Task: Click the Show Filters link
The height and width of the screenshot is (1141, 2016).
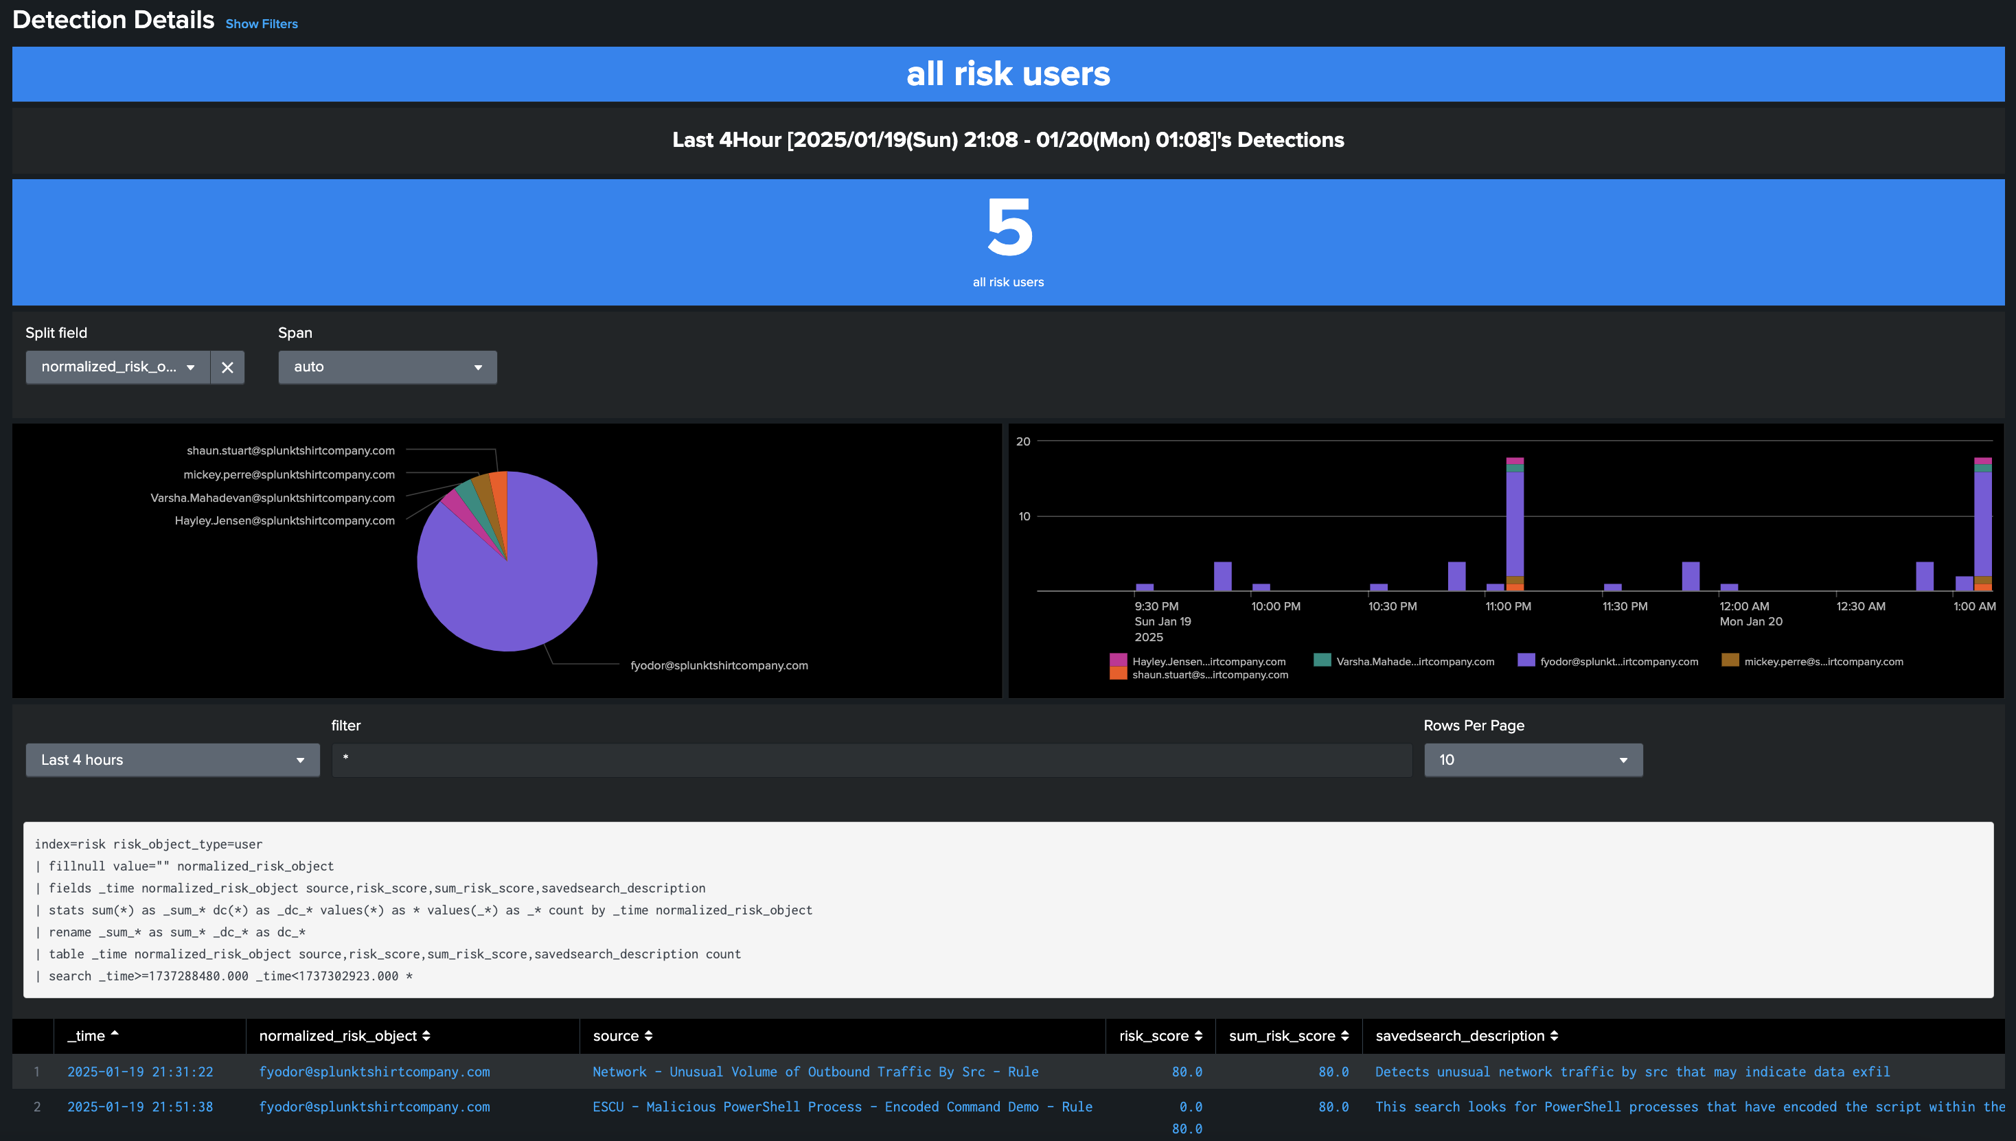Action: click(x=261, y=23)
